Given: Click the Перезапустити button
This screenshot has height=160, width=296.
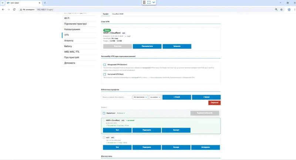Looking at the screenshot, I should point(147,46).
